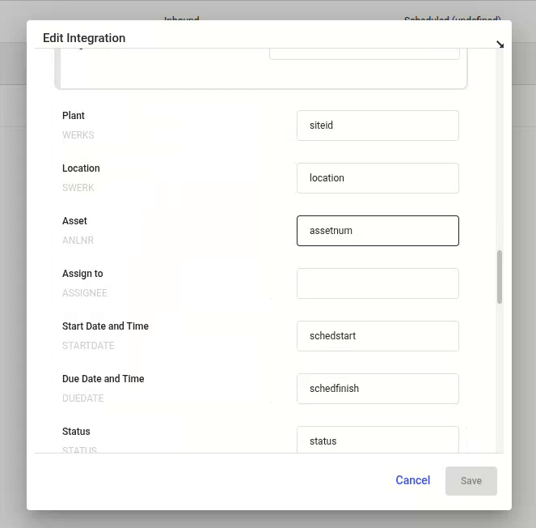Click the Due Date and Time label
536x528 pixels.
(x=103, y=379)
